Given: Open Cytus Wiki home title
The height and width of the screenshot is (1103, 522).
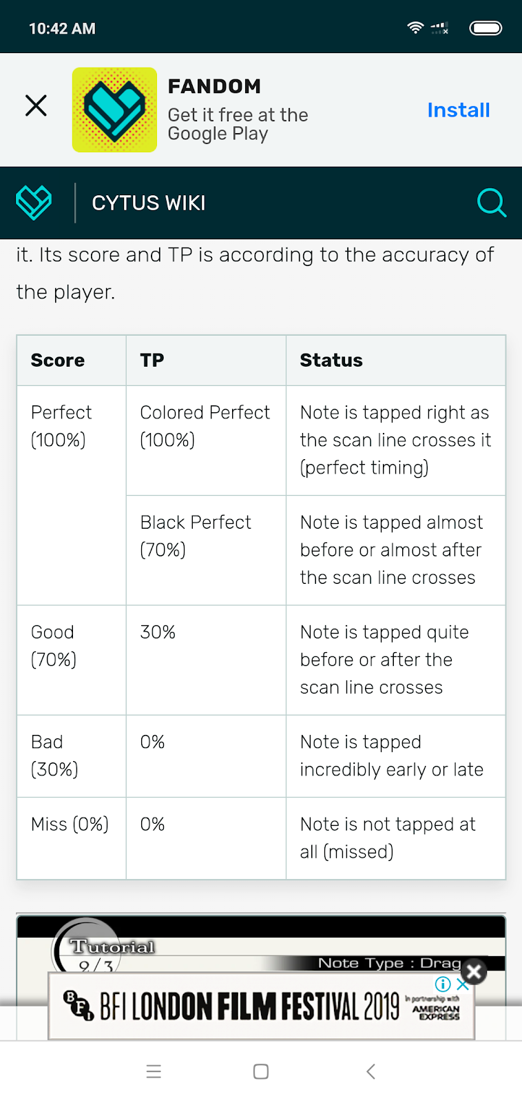Looking at the screenshot, I should coord(149,203).
